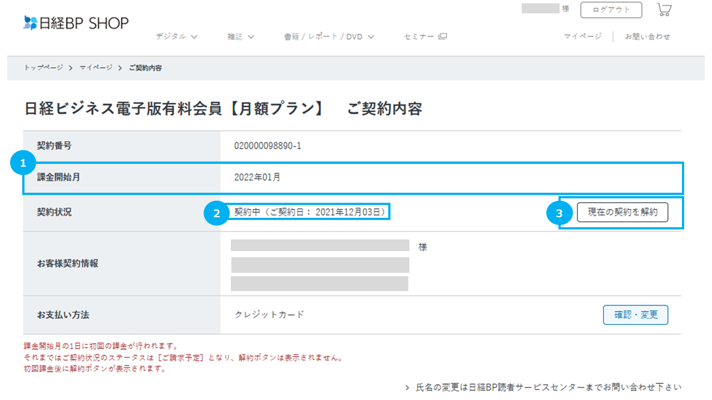The image size is (712, 400).
Task: Click the 契約状況 row label
Action: coord(54,212)
